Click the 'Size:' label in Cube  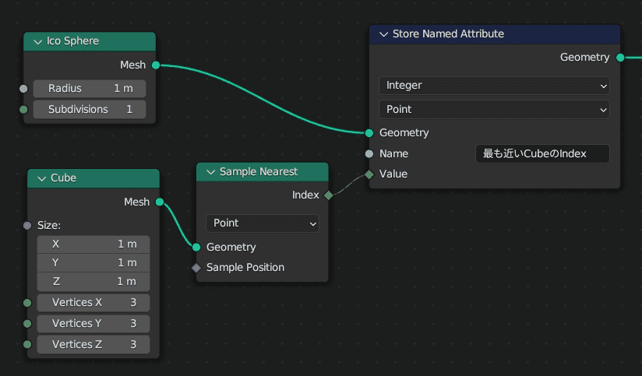click(x=49, y=226)
